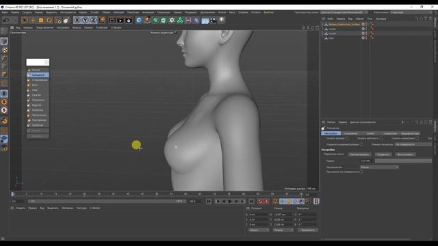Click the back arrow in Attribute Manager

click(403, 122)
